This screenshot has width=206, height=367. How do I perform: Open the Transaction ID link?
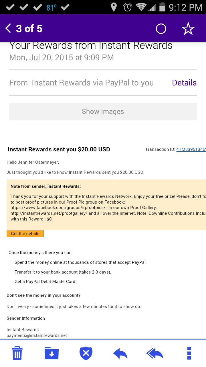click(191, 149)
